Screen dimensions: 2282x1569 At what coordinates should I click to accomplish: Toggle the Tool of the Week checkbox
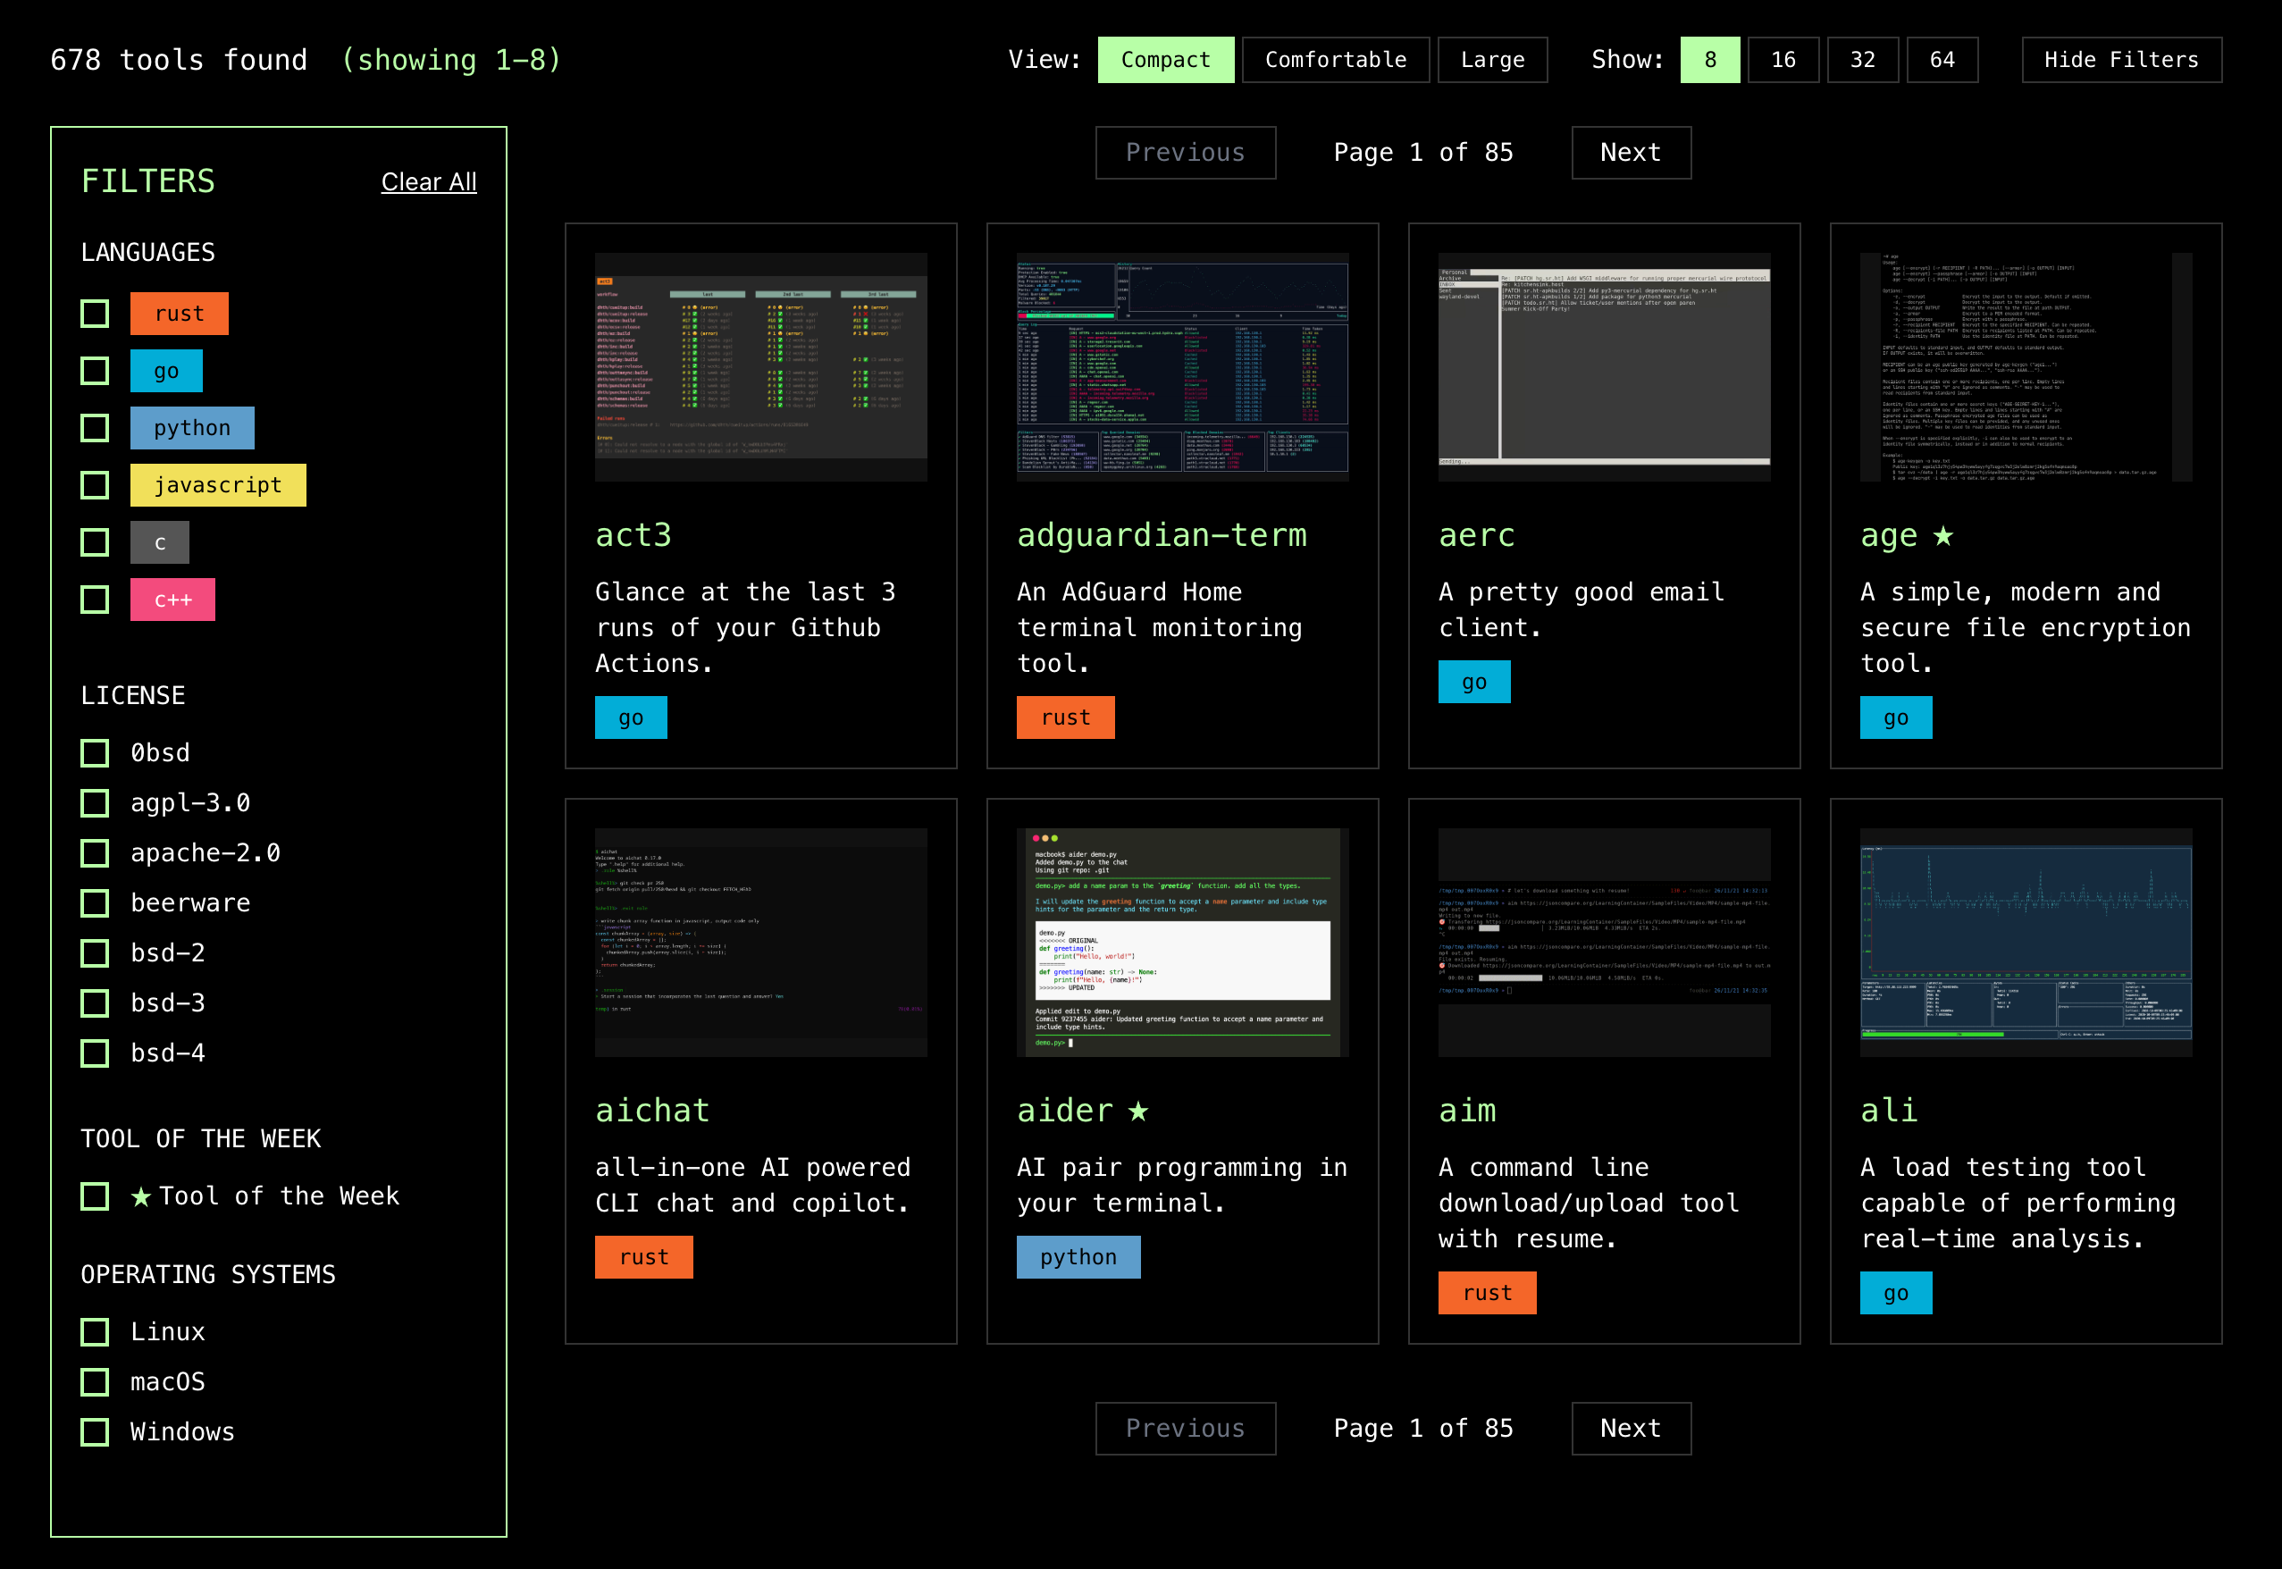[95, 1196]
